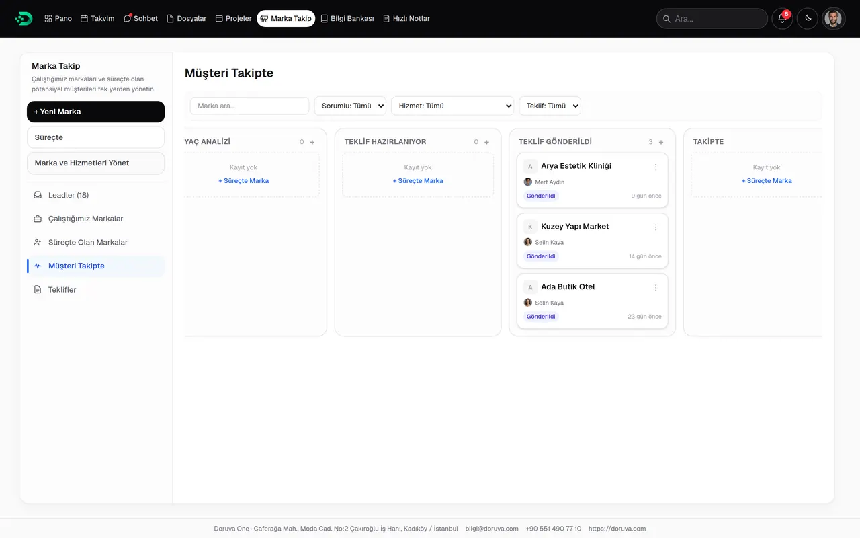
Task: Add a card to Teklif Gönderildi column
Action: [661, 142]
